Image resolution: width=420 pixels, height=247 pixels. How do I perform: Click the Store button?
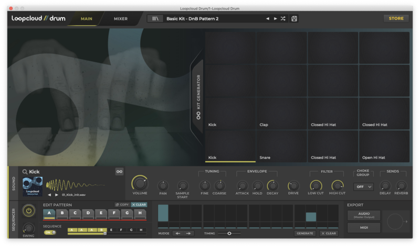(x=396, y=18)
